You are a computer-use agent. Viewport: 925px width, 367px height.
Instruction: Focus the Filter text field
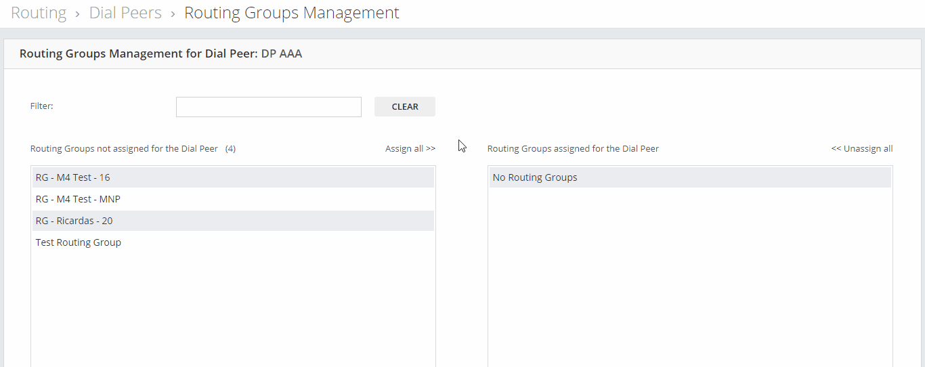(269, 107)
